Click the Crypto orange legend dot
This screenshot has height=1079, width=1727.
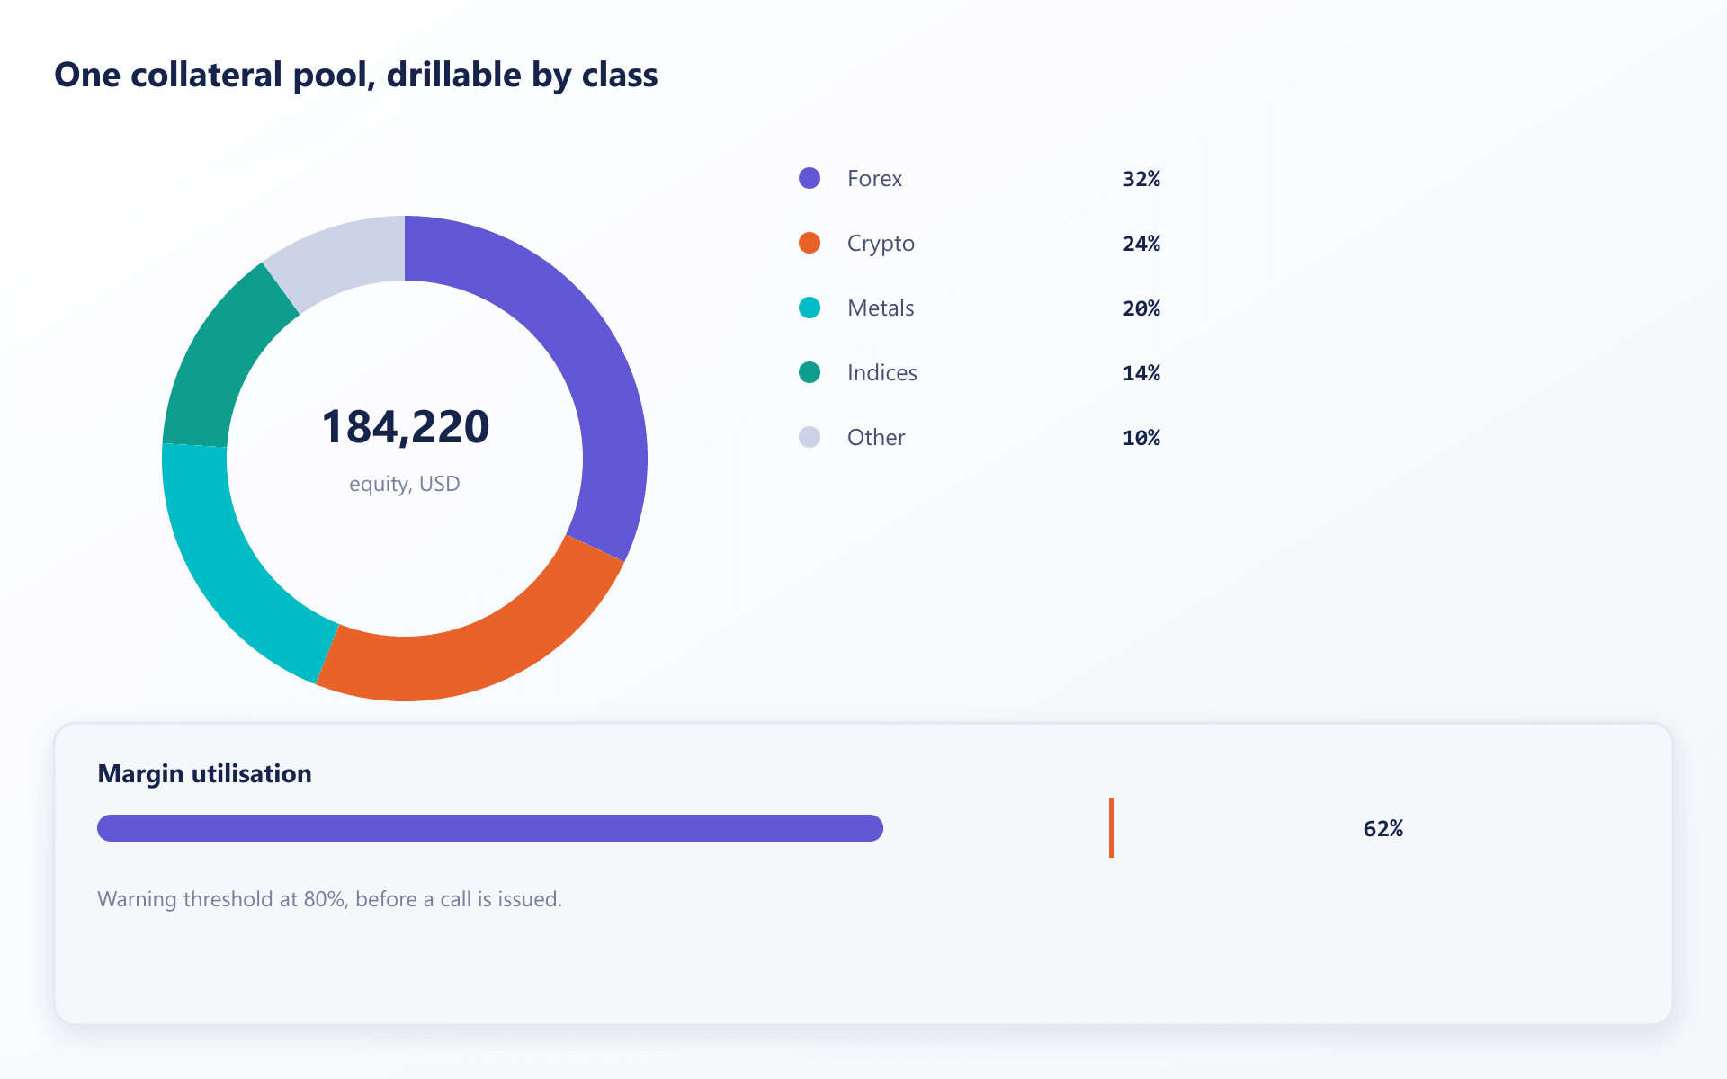[810, 243]
